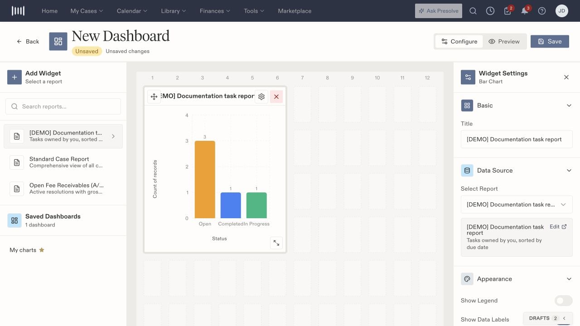Open the recent history clock icon

click(x=490, y=11)
